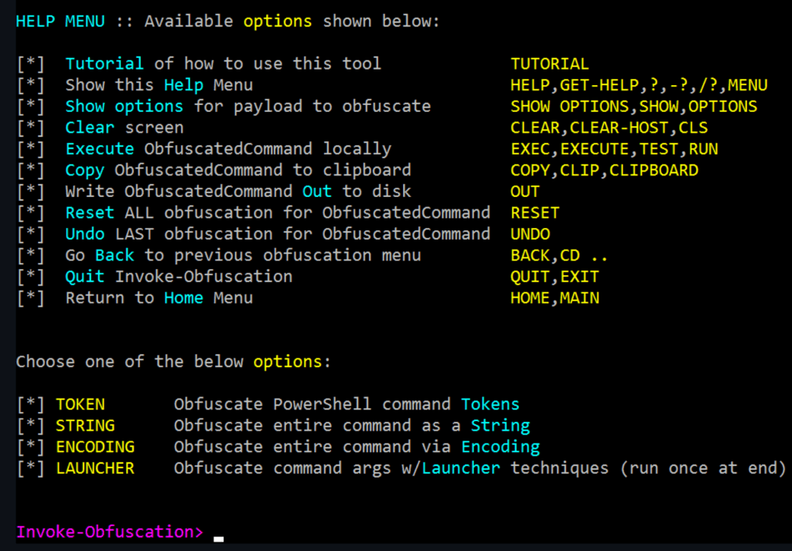
Task: Click the OUT command keyword
Action: (525, 192)
